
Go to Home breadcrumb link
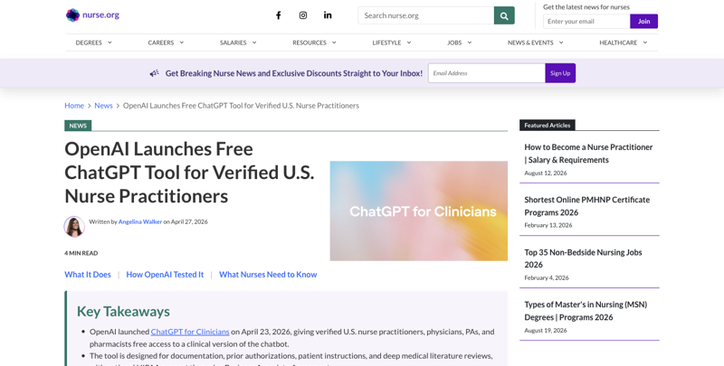click(74, 106)
